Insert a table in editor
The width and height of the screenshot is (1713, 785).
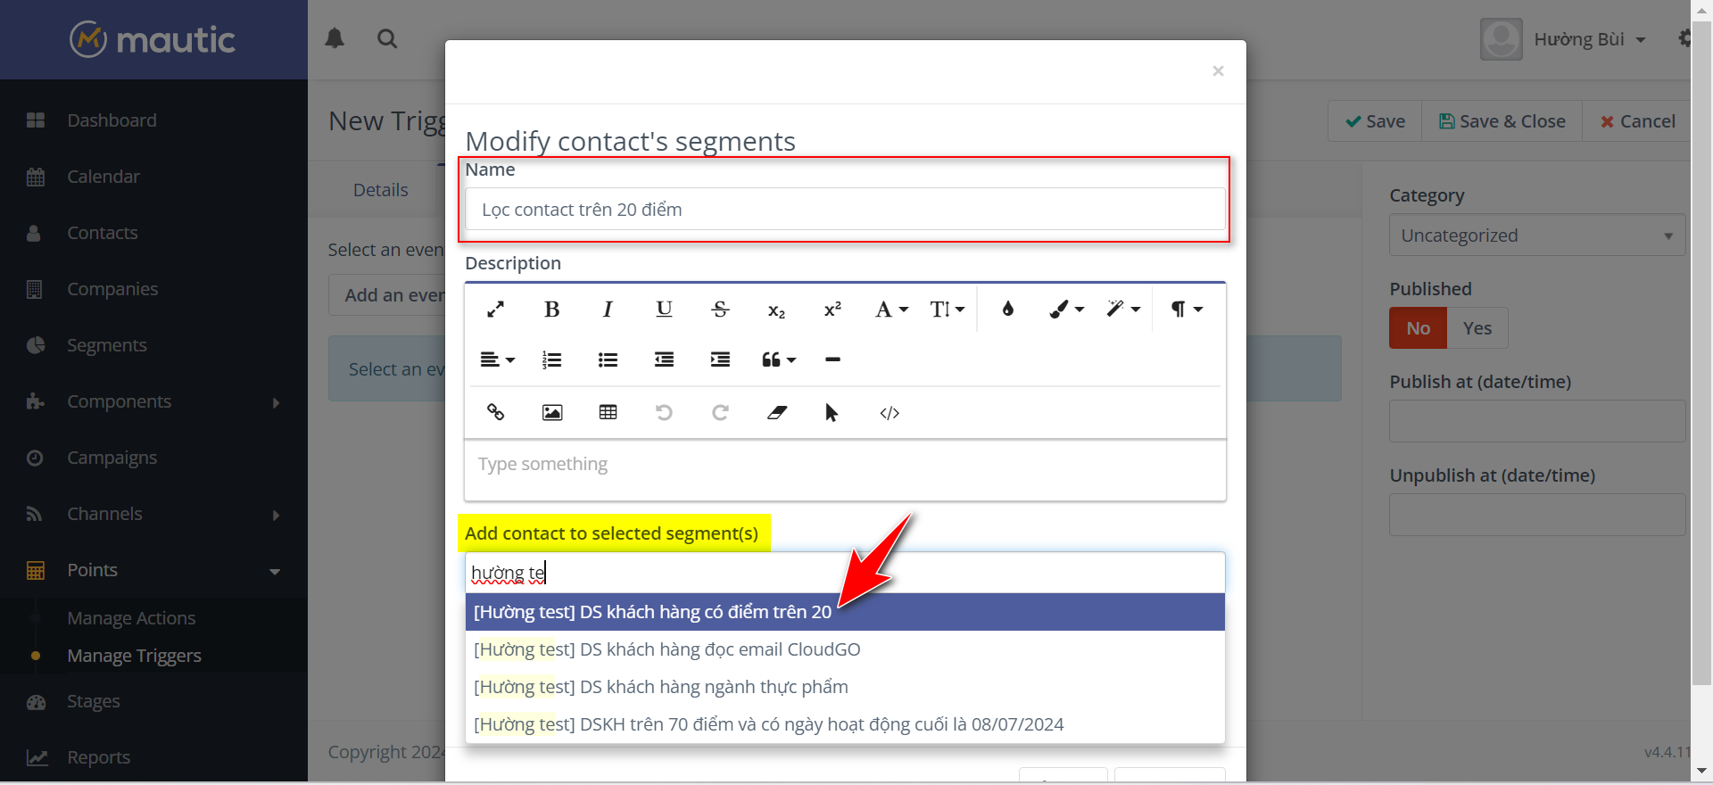point(608,412)
